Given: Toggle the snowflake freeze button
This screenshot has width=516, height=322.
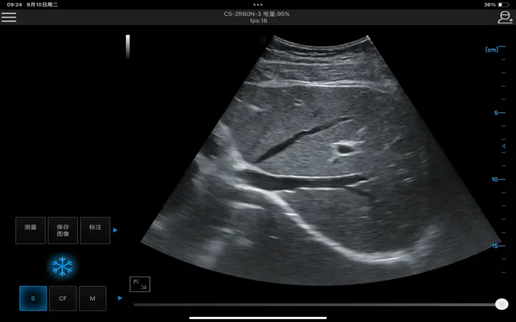Looking at the screenshot, I should [62, 267].
